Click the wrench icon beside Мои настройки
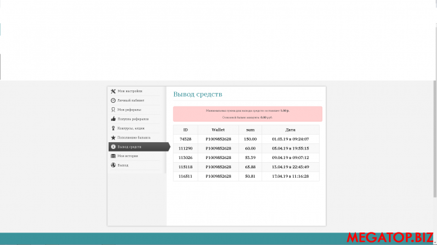This screenshot has width=437, height=245. pos(113,91)
